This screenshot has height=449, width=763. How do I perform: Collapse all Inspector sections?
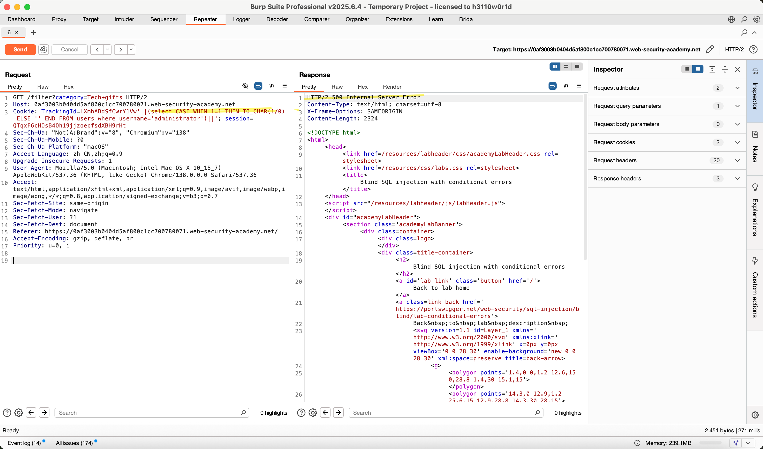pos(725,69)
